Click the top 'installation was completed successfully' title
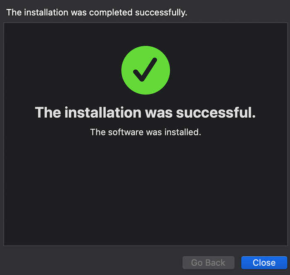 [97, 12]
